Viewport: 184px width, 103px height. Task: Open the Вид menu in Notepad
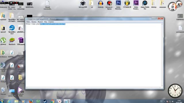(45, 22)
